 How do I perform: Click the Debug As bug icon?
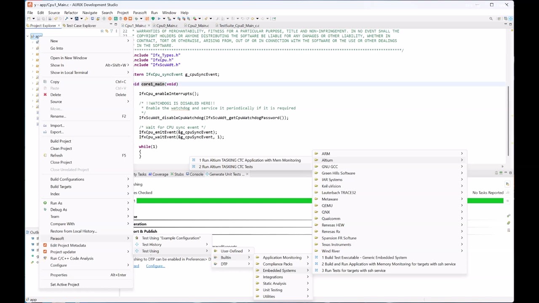(45, 210)
